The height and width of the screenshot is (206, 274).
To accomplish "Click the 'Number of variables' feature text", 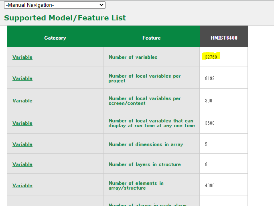I will point(133,57).
